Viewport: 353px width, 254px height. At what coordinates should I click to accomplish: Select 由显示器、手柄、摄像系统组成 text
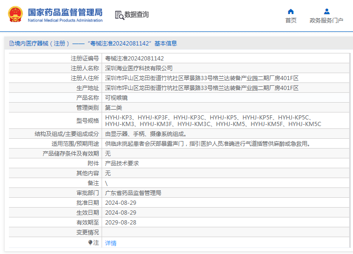pyautogui.click(x=146, y=134)
